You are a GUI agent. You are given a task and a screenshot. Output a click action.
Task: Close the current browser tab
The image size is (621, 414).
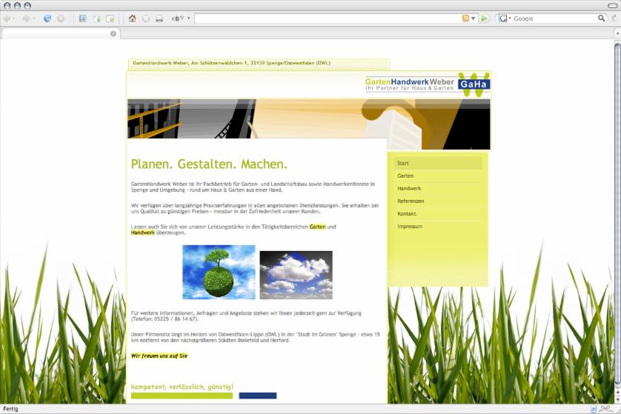(x=113, y=33)
